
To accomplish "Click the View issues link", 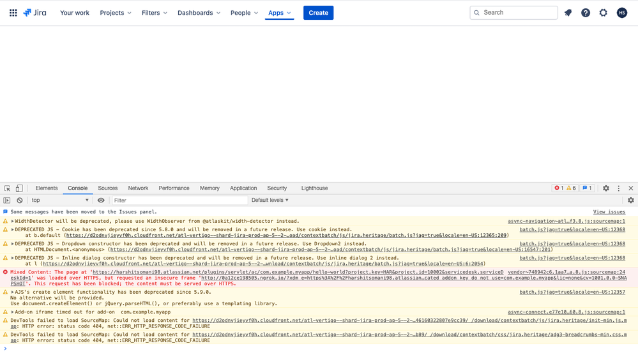I will pyautogui.click(x=609, y=212).
